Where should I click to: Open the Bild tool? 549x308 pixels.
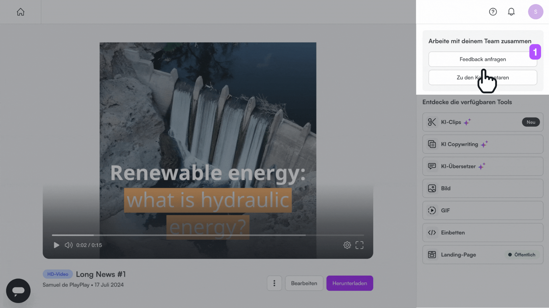(x=483, y=188)
